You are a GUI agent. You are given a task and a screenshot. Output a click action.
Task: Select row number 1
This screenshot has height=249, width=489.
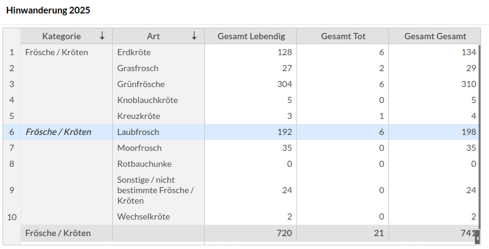(x=12, y=52)
